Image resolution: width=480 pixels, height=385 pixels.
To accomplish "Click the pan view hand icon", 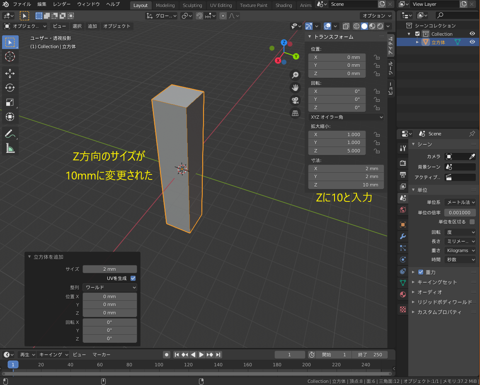I will click(x=295, y=88).
